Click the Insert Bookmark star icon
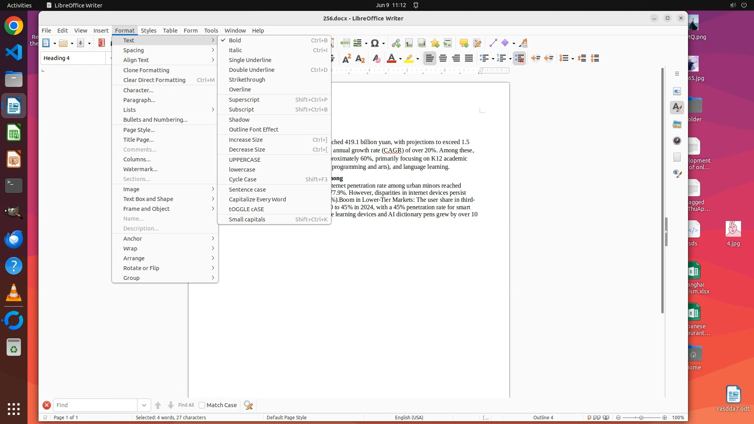This screenshot has height=424, width=754. click(435, 43)
